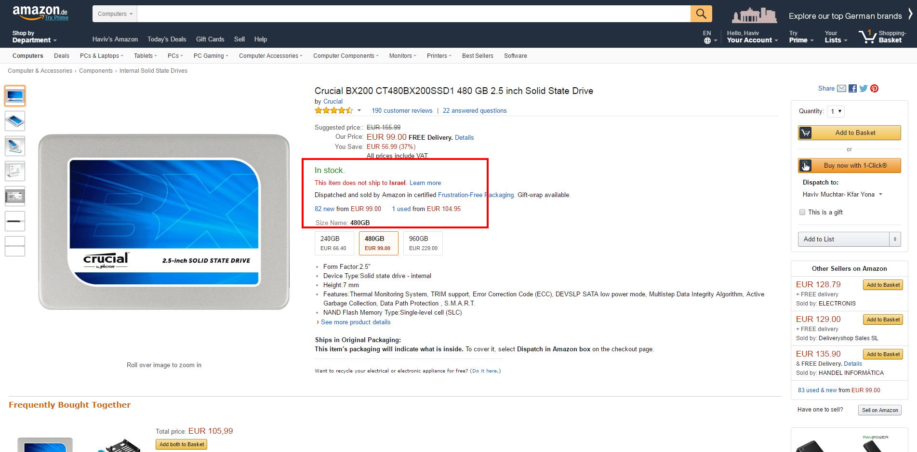Open the Best Sellers tab
The image size is (917, 452).
[477, 56]
